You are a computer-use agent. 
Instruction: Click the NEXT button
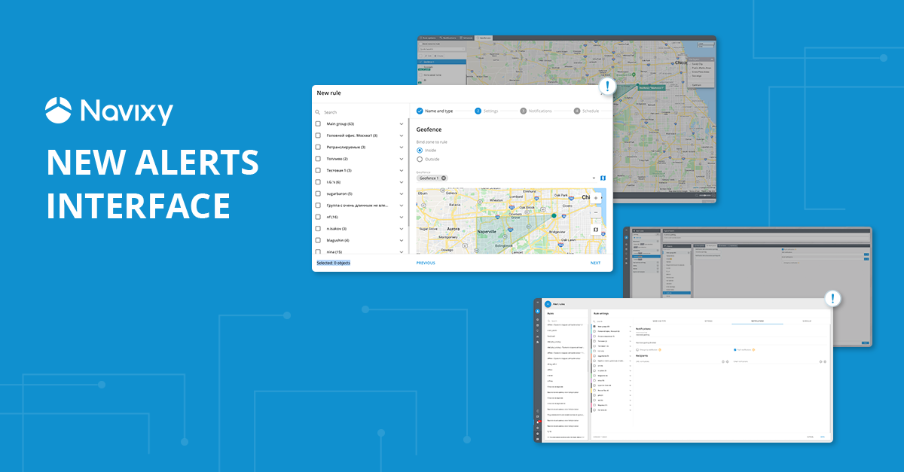[x=595, y=263]
